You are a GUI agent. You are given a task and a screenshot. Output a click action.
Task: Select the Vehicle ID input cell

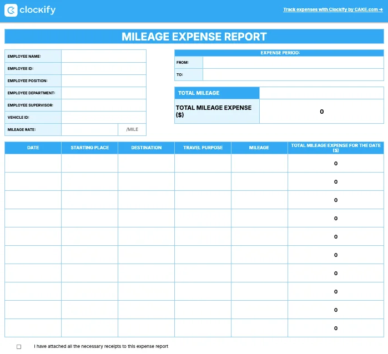point(104,117)
